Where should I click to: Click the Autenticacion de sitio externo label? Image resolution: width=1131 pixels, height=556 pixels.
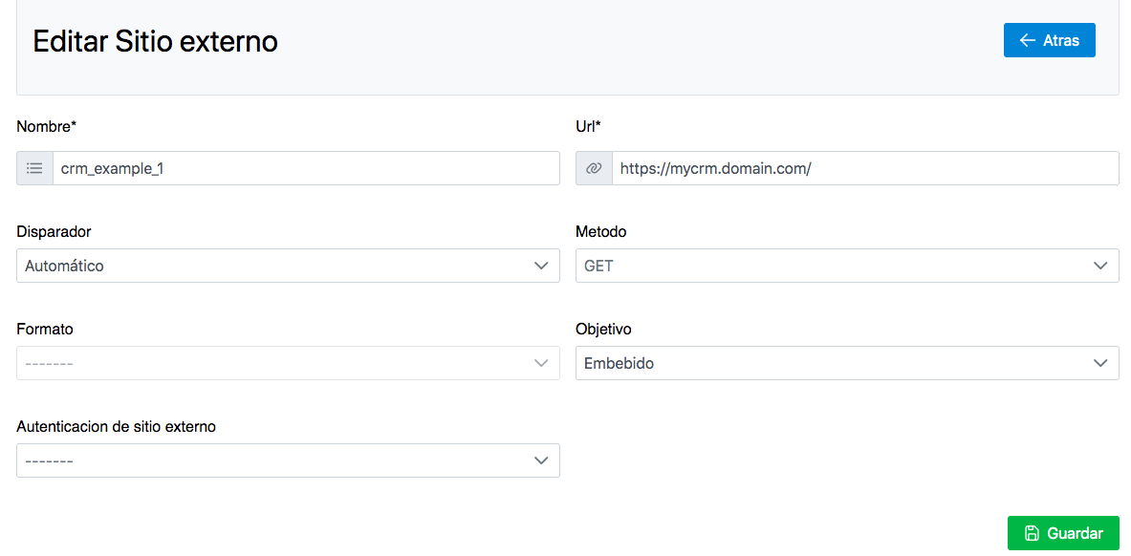(117, 426)
